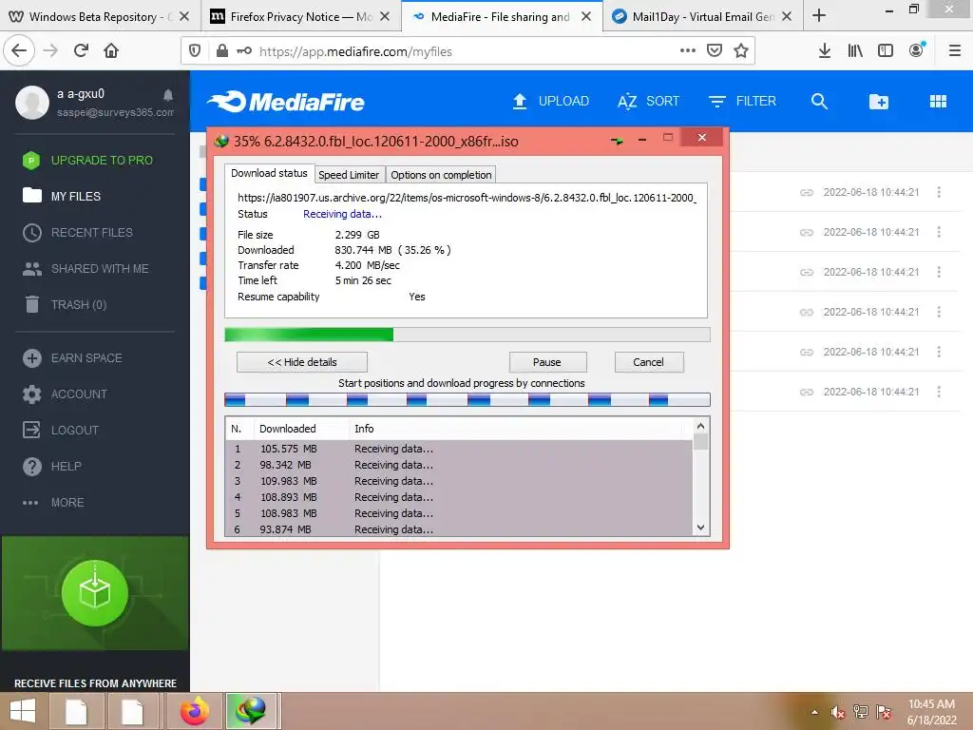Click the connections list scroll-down arrow
Viewport: 973px width, 730px height.
(700, 528)
